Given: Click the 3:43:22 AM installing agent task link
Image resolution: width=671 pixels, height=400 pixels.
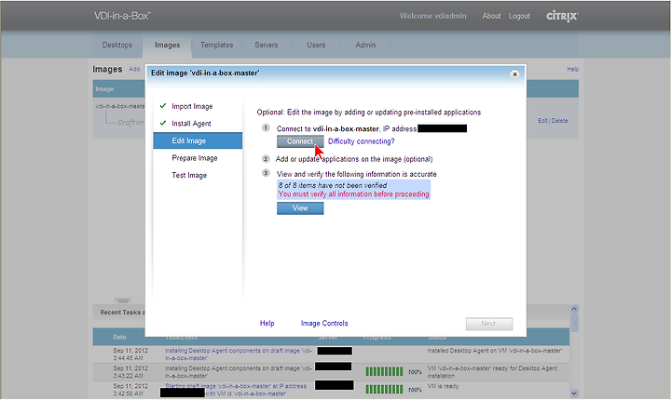Looking at the screenshot, I should point(239,372).
